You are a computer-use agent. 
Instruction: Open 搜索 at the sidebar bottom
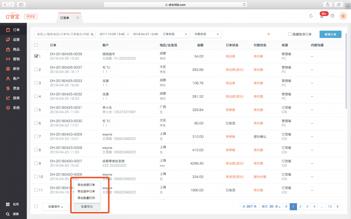pyautogui.click(x=13, y=214)
